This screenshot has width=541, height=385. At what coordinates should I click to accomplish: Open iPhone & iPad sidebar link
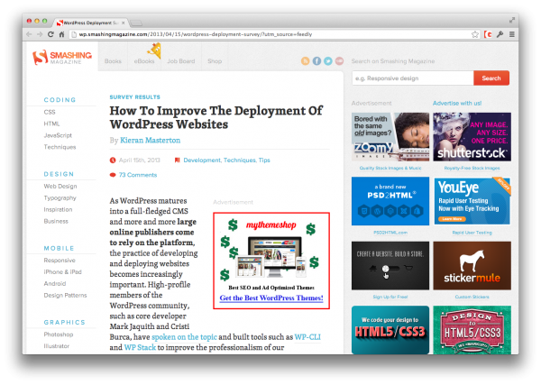point(63,272)
